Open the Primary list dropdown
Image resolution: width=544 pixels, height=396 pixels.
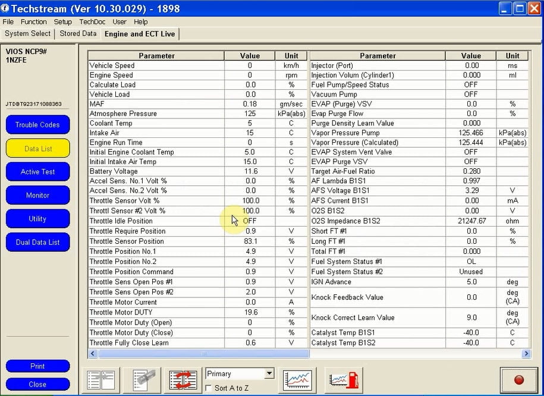pyautogui.click(x=269, y=373)
